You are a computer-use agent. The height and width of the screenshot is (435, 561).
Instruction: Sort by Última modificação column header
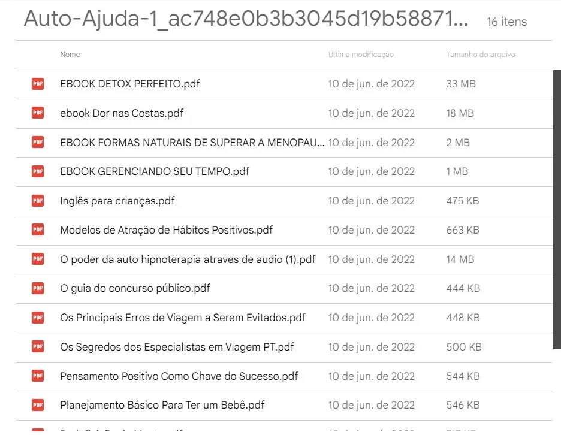tap(361, 55)
